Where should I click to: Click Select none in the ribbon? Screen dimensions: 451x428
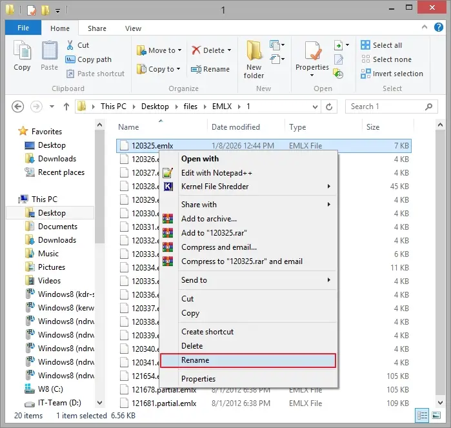[x=386, y=59]
